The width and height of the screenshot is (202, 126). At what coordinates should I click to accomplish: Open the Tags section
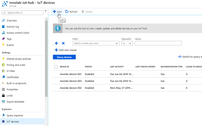pos(9,39)
